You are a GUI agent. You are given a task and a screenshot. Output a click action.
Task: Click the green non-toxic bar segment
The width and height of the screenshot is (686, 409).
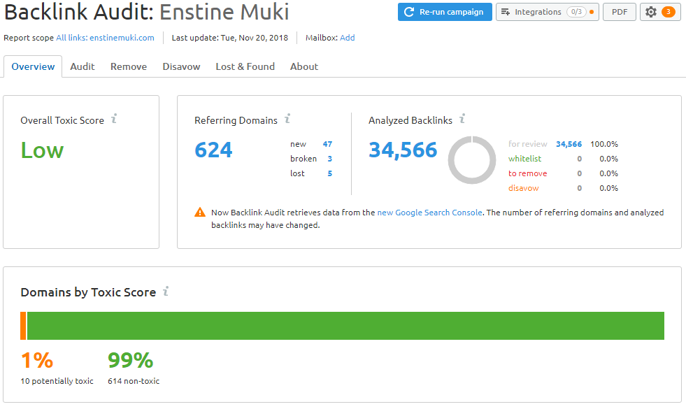click(345, 326)
